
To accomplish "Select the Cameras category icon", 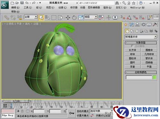I will pyautogui.click(x=141, y=31).
